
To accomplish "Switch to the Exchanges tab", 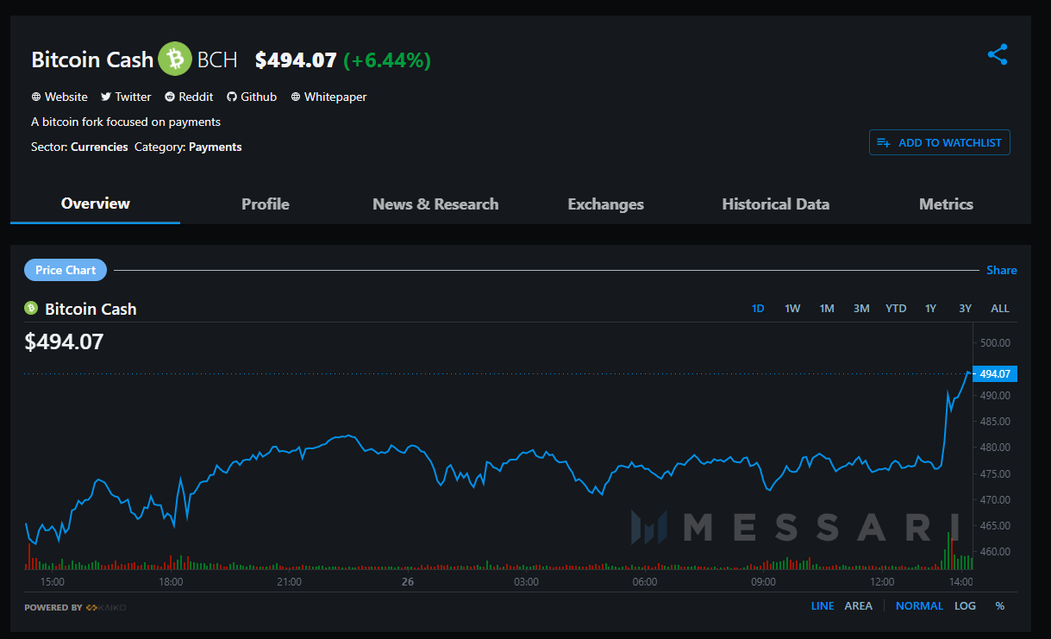I will pyautogui.click(x=606, y=204).
